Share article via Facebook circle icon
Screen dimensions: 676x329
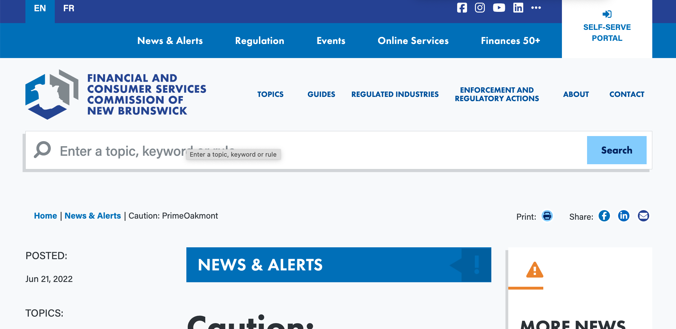tap(604, 216)
